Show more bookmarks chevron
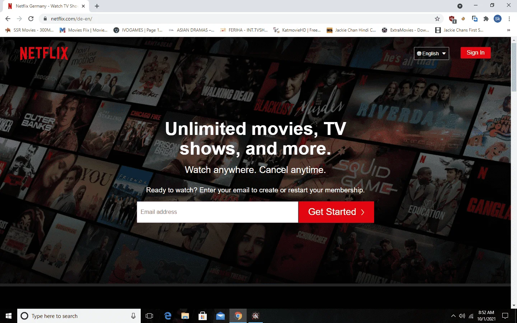The height and width of the screenshot is (323, 517). (508, 30)
